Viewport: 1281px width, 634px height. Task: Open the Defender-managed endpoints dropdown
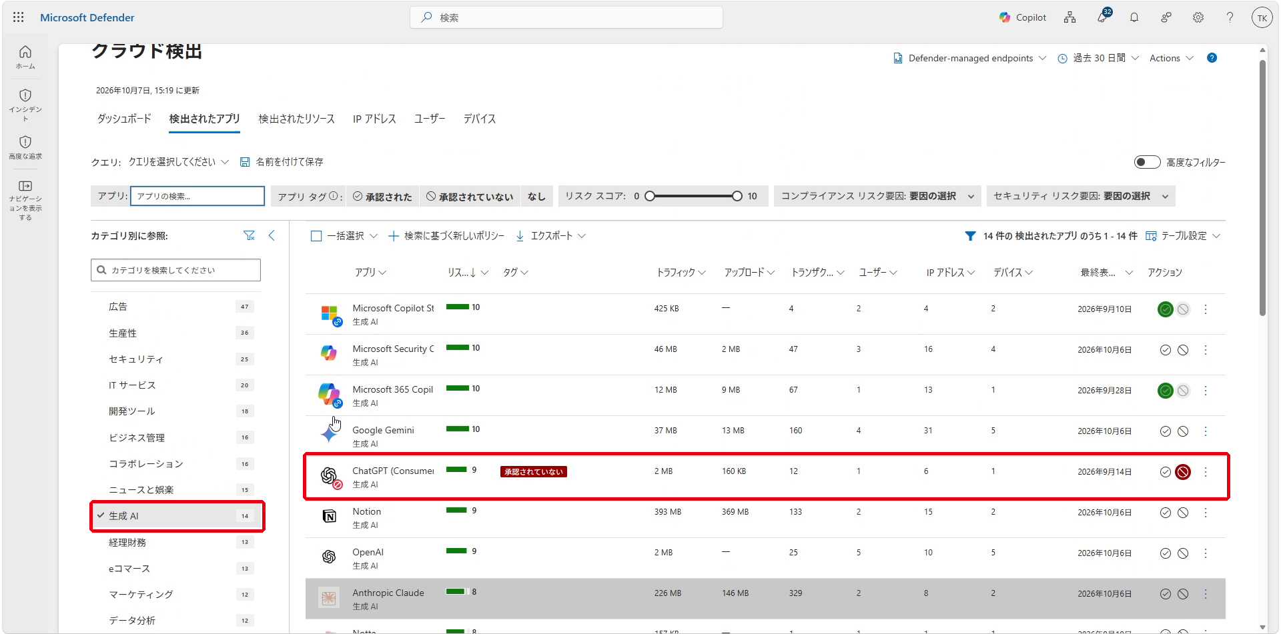tap(969, 58)
